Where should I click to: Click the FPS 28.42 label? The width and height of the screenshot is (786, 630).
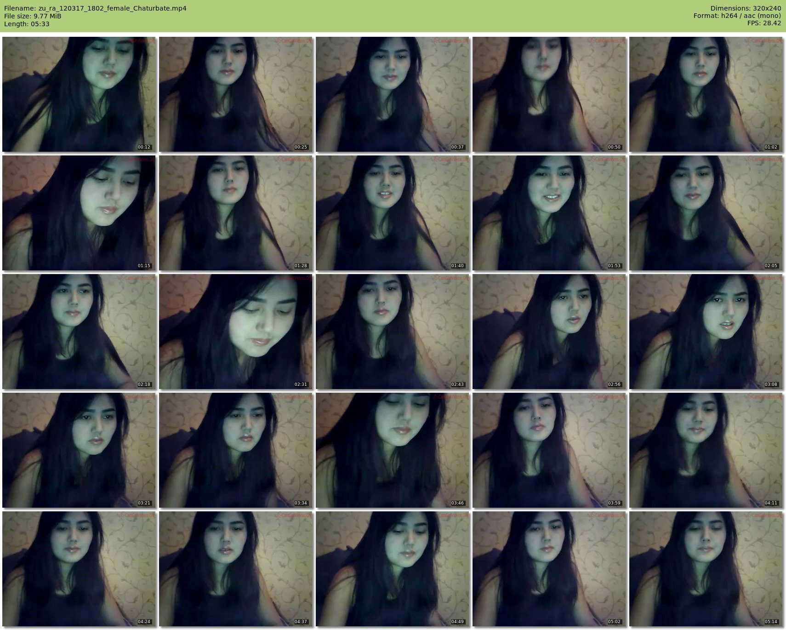pos(764,23)
